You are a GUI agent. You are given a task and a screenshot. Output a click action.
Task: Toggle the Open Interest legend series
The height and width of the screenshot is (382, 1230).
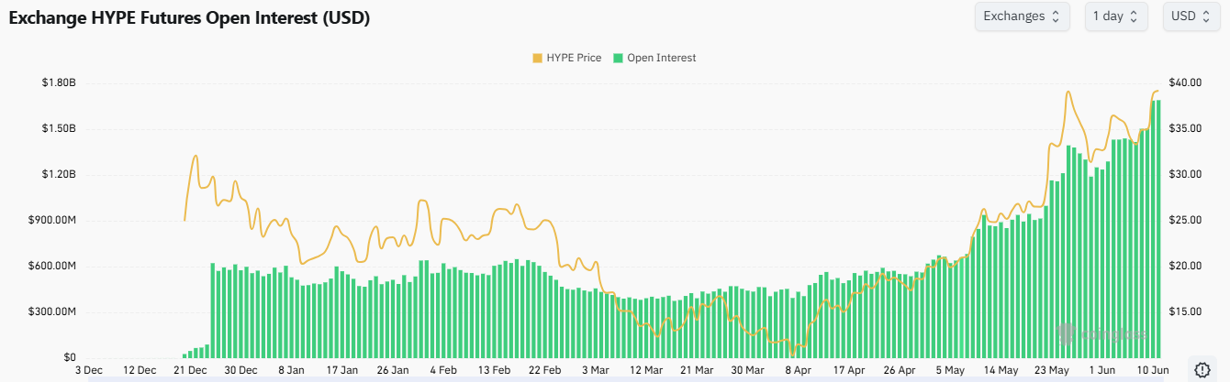pyautogui.click(x=654, y=58)
